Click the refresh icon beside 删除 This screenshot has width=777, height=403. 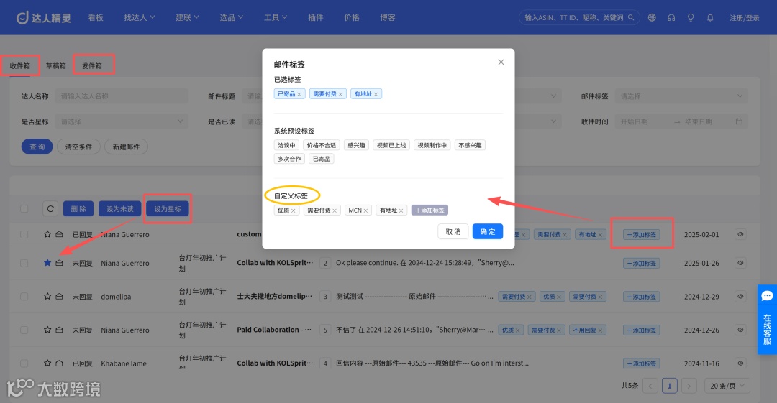50,209
